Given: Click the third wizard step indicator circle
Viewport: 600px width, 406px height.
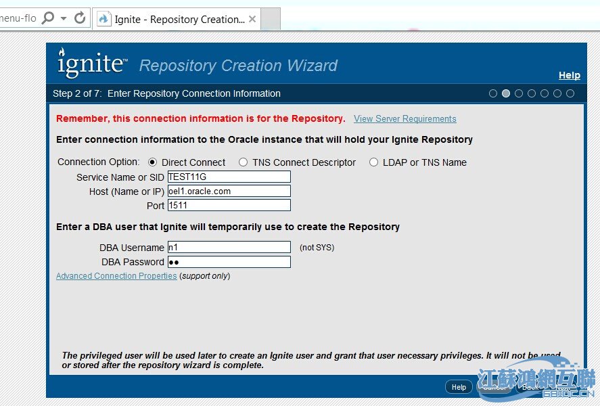Looking at the screenshot, I should click(x=519, y=93).
